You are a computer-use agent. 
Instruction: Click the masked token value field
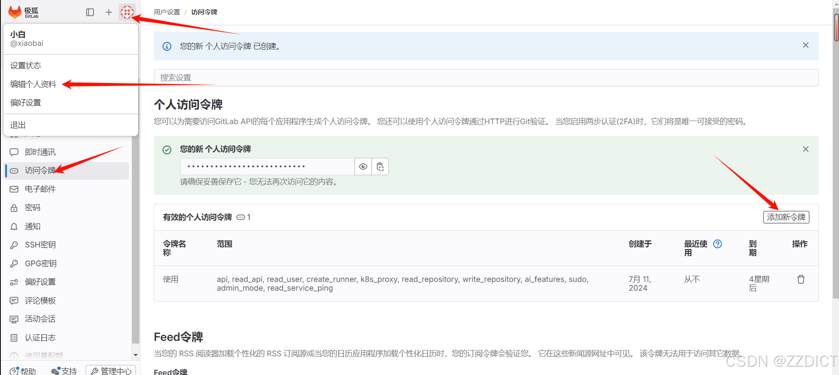click(267, 167)
